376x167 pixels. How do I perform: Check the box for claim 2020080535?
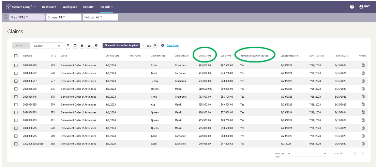pos(16,89)
